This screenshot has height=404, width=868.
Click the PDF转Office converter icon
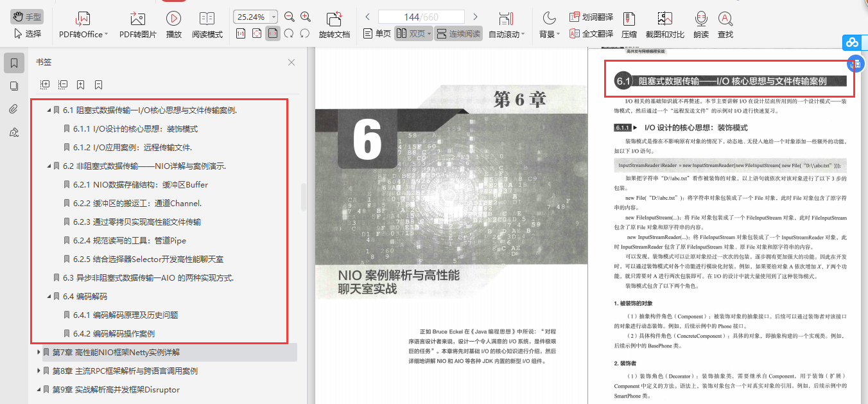tap(82, 19)
